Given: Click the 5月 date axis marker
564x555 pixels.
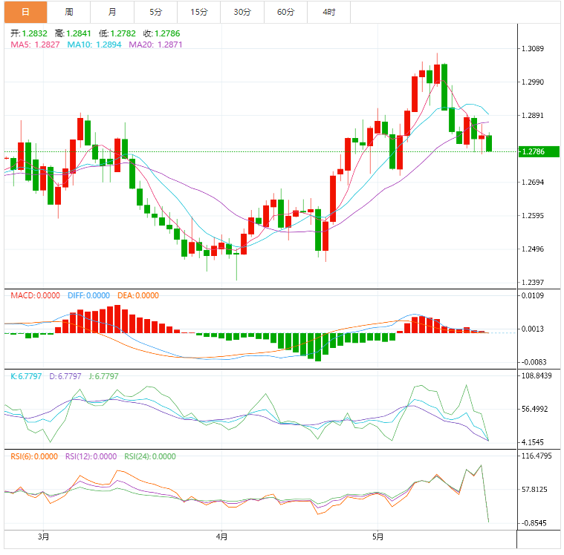Looking at the screenshot, I should click(x=377, y=536).
